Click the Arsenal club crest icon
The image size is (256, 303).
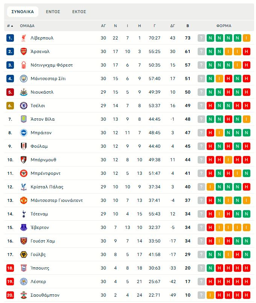coord(24,52)
